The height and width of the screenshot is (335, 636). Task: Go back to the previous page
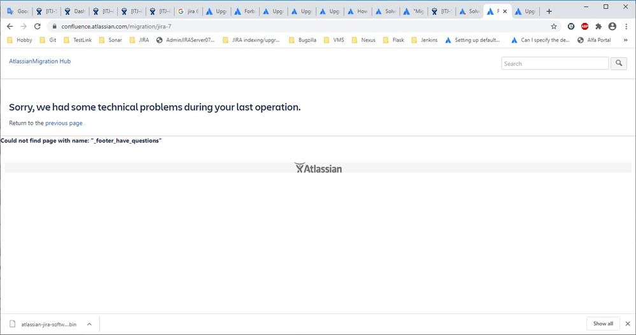point(10,26)
